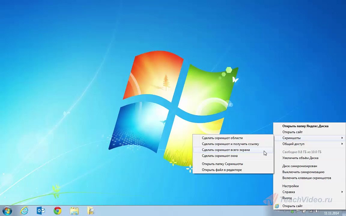Click the network signal bars tray icon
Image resolution: width=346 pixels, height=216 pixels.
point(311,211)
